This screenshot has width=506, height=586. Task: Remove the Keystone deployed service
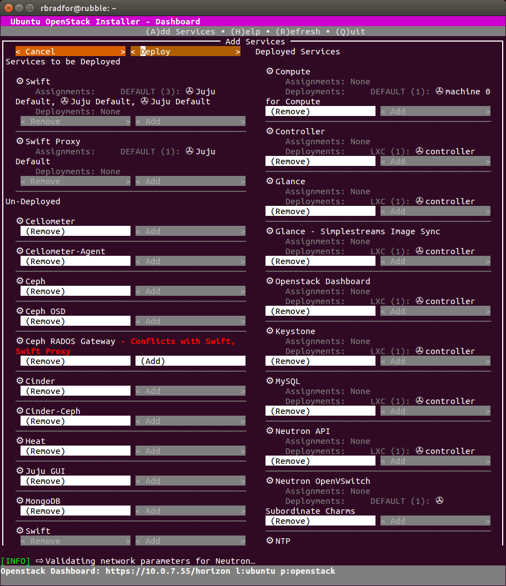coord(320,361)
